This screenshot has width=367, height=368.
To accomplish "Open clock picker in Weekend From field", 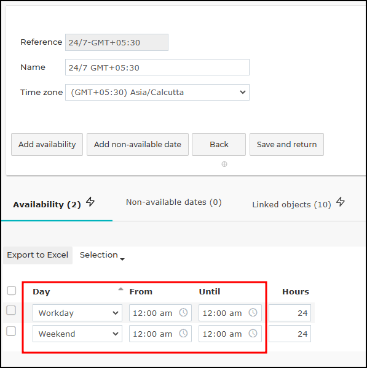I will (x=183, y=334).
